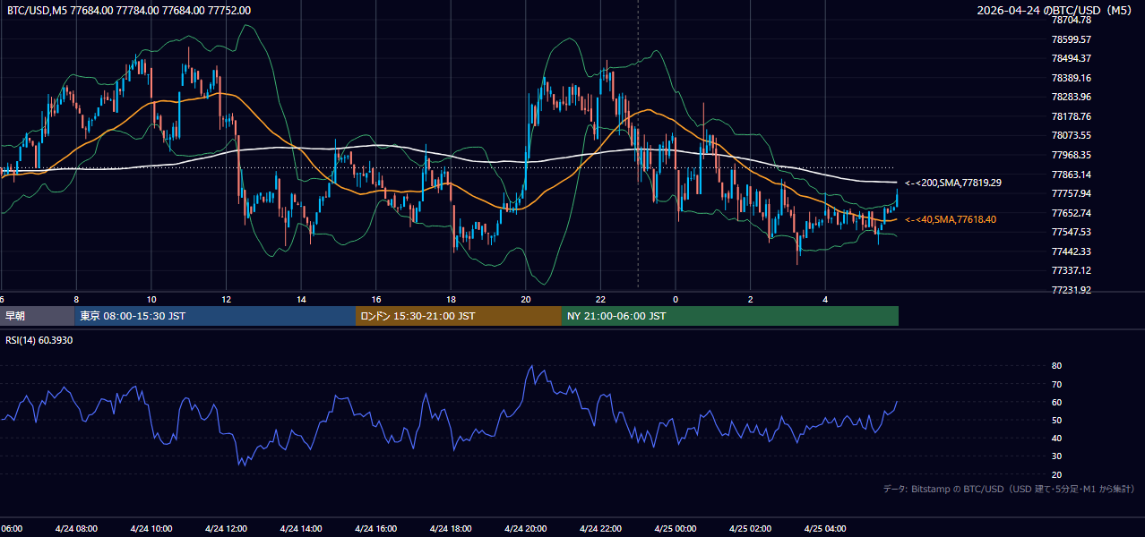This screenshot has width=1145, height=537.
Task: Click the BTC/USD,M5 OHLC header text
Action: tap(129, 11)
